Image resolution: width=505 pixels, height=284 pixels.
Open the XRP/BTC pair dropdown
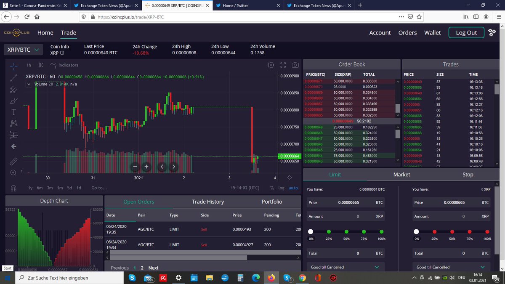tap(24, 50)
